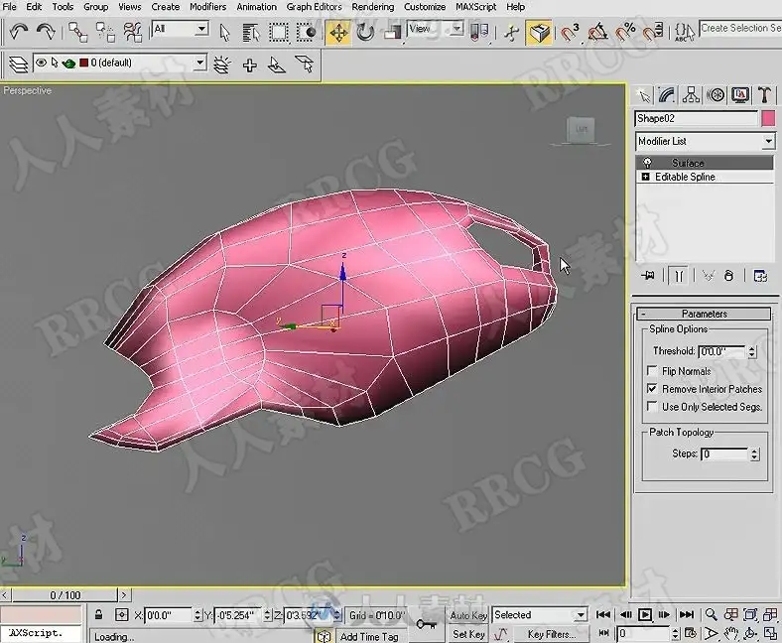Activate the Select and Move tool
The height and width of the screenshot is (643, 782).
[338, 33]
